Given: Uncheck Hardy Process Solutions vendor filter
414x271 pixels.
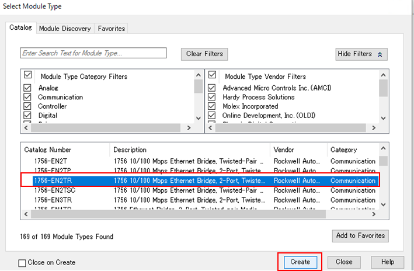Looking at the screenshot, I should pos(212,97).
